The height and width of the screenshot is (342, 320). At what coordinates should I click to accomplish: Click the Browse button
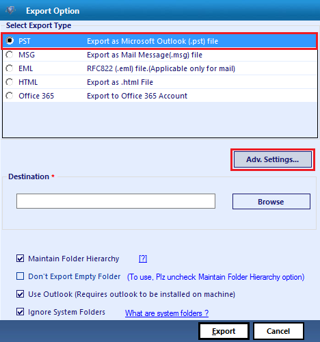click(271, 202)
